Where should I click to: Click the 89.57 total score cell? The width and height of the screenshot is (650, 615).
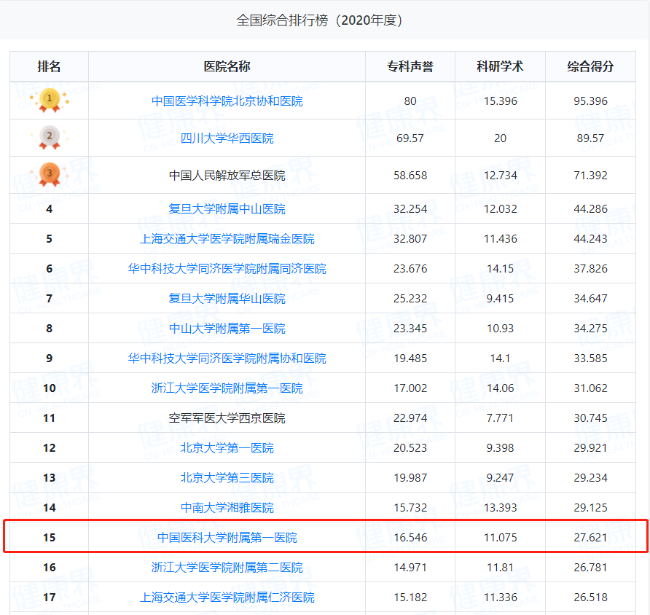coord(590,138)
